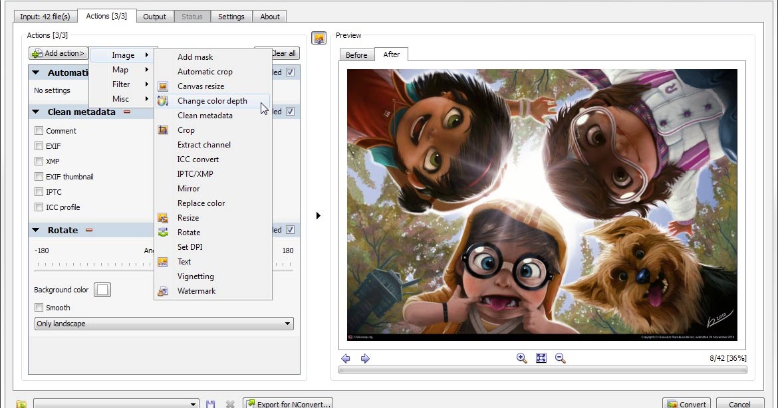Image resolution: width=778 pixels, height=408 pixels.
Task: Click Export for NConvert button
Action: (288, 404)
